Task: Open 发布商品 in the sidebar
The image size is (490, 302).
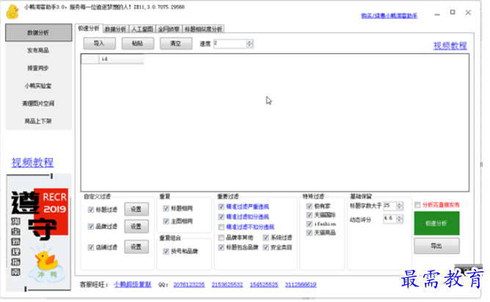Action: point(38,50)
